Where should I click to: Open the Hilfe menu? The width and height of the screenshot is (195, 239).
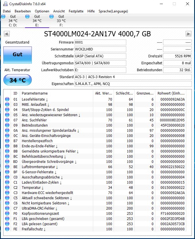(91, 11)
